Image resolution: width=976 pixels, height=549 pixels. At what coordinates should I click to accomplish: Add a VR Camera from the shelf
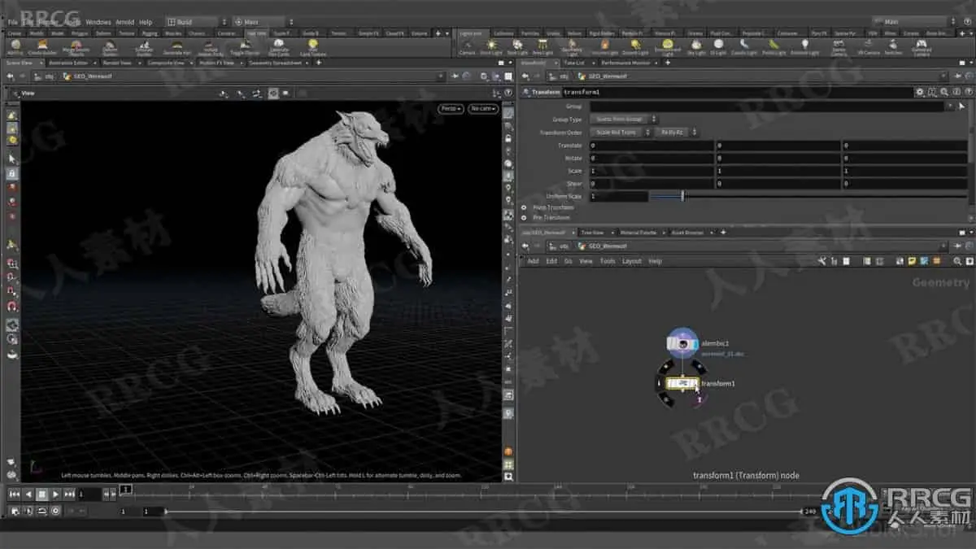coord(868,47)
